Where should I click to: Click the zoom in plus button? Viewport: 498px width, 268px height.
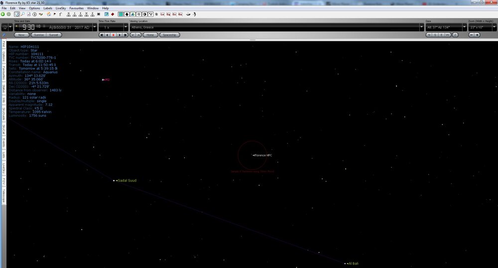478,35
